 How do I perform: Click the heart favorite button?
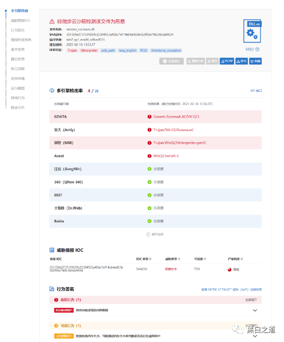(255, 61)
